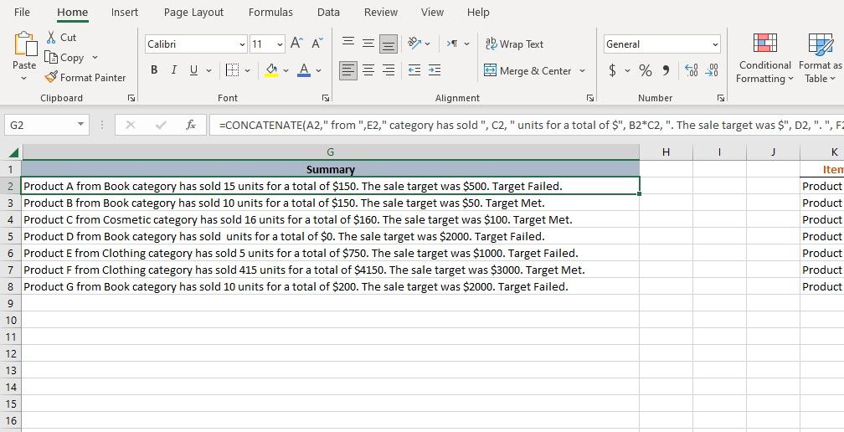This screenshot has height=432, width=844.
Task: Open the General number format dropdown
Action: [715, 44]
